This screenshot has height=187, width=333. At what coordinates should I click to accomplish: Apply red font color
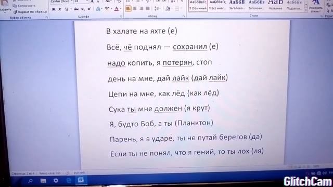[116, 9]
